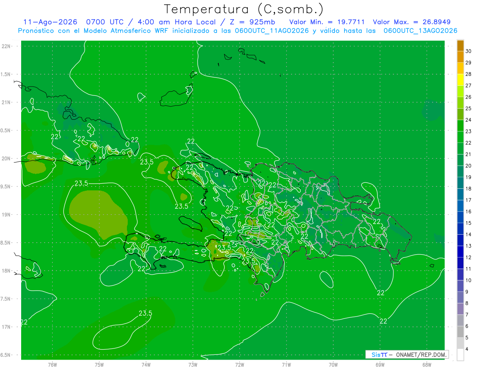Click the colorbar scale label '11'
This screenshot has width=479, height=370.
(x=469, y=269)
